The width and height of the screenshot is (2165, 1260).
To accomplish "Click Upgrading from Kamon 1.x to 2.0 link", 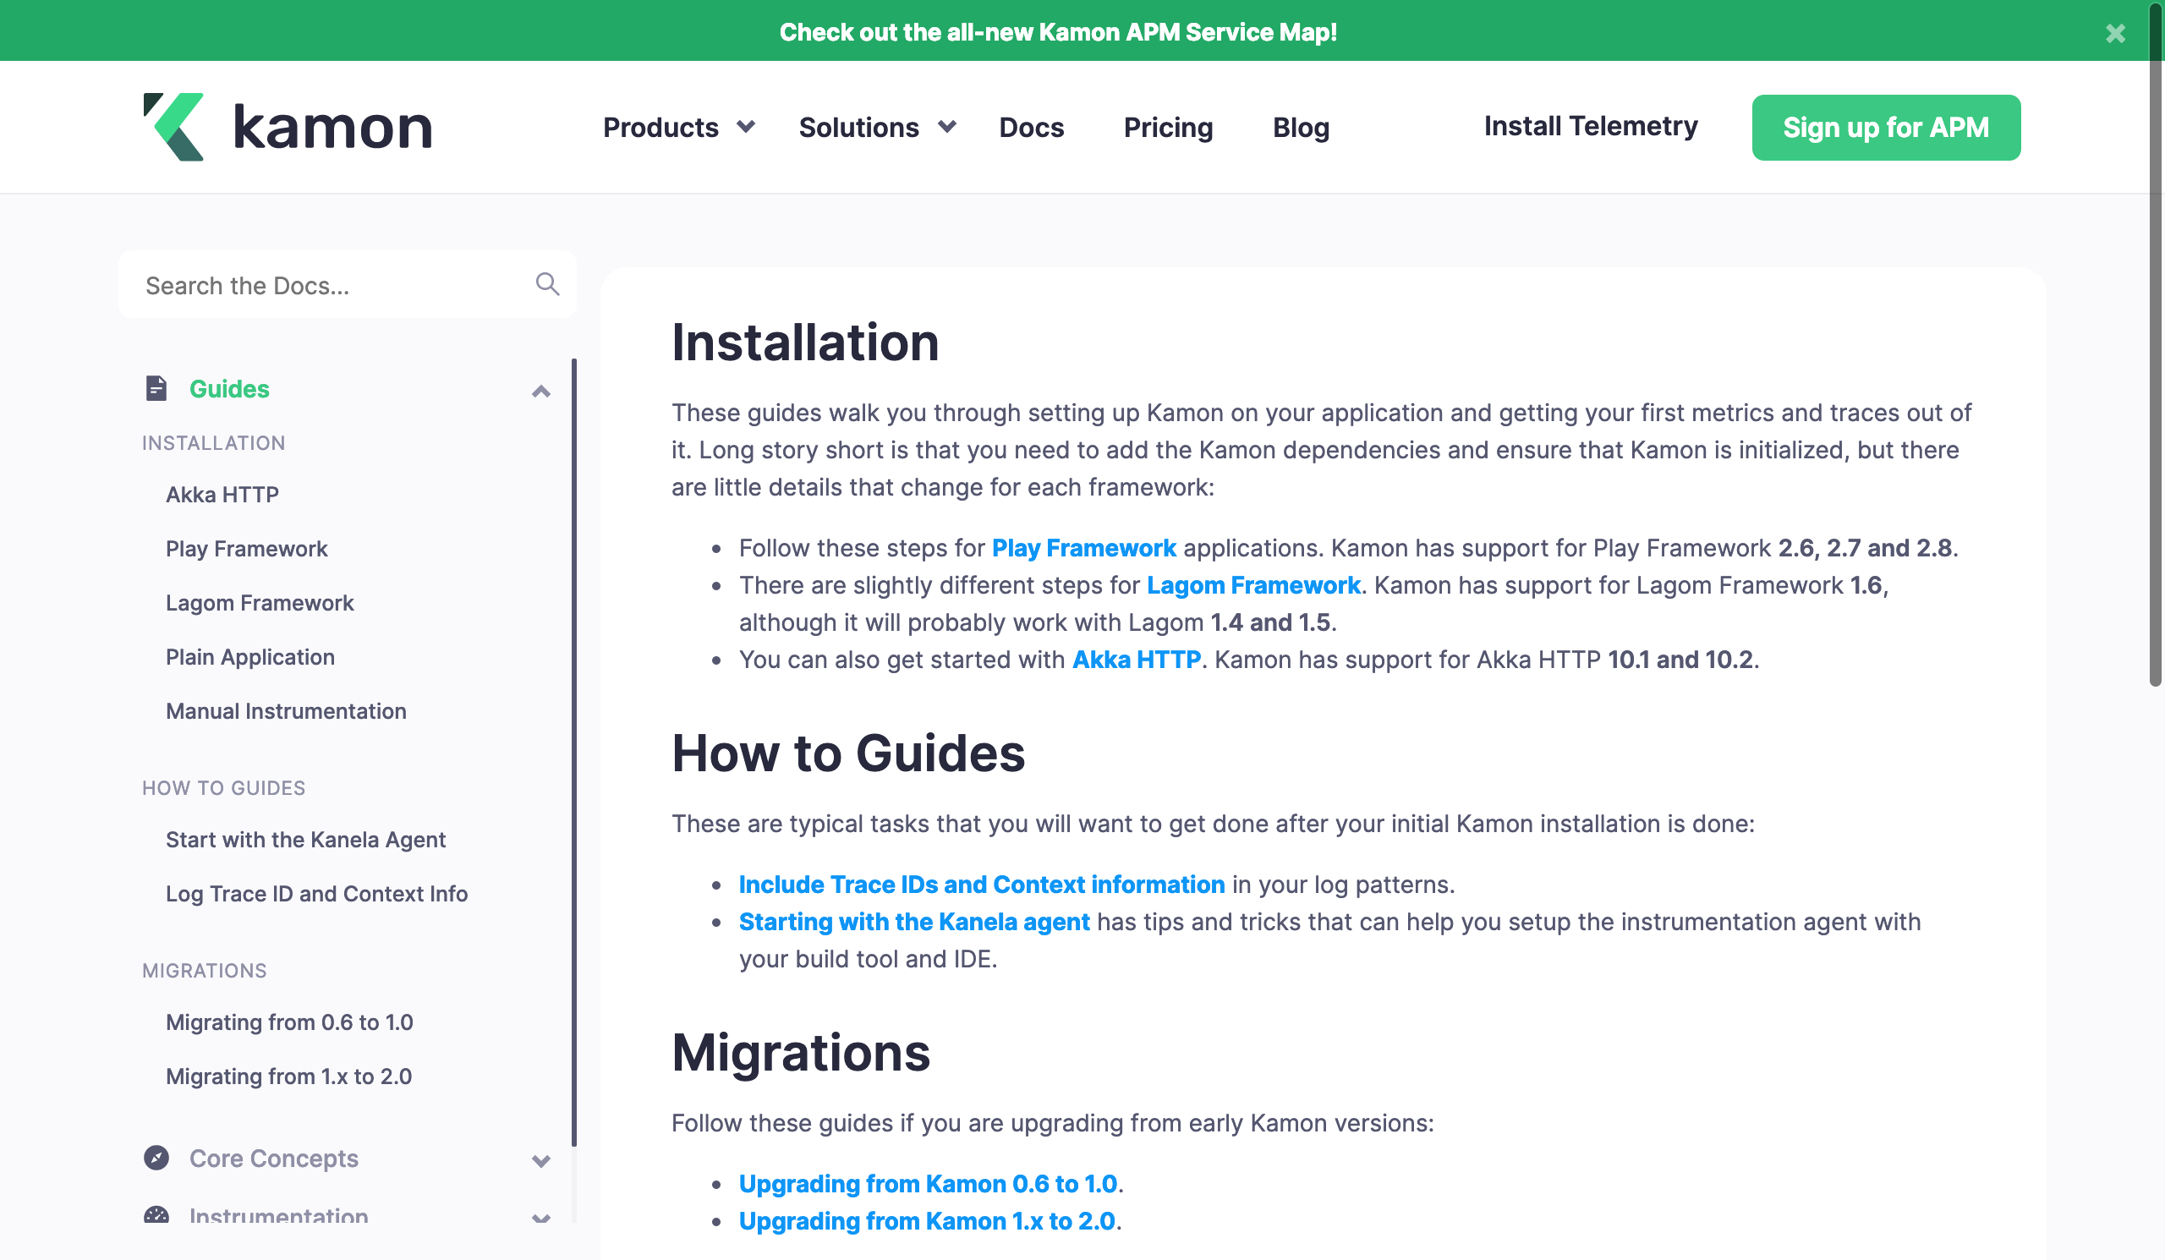I will click(x=927, y=1219).
